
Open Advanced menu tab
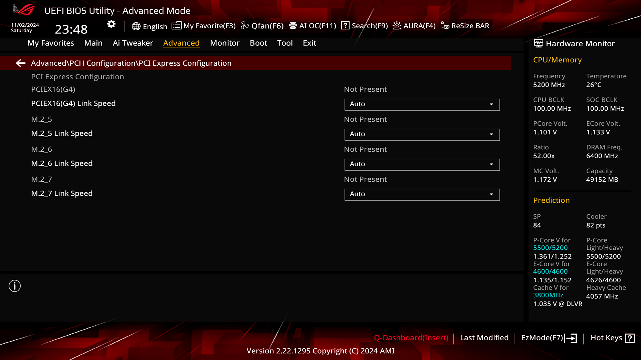coord(181,43)
